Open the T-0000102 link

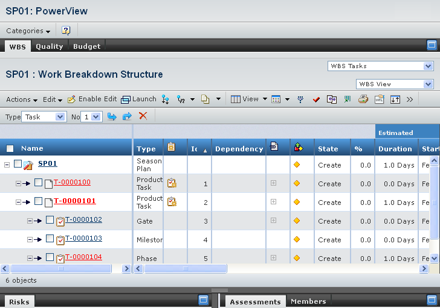(x=83, y=219)
